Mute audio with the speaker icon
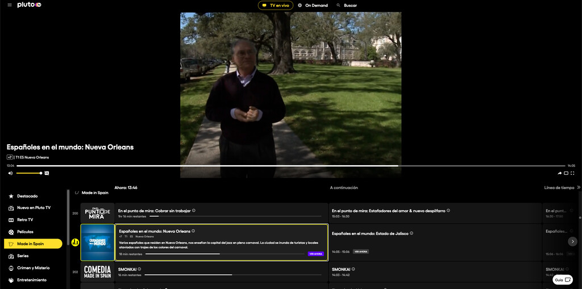The height and width of the screenshot is (289, 582). point(10,173)
